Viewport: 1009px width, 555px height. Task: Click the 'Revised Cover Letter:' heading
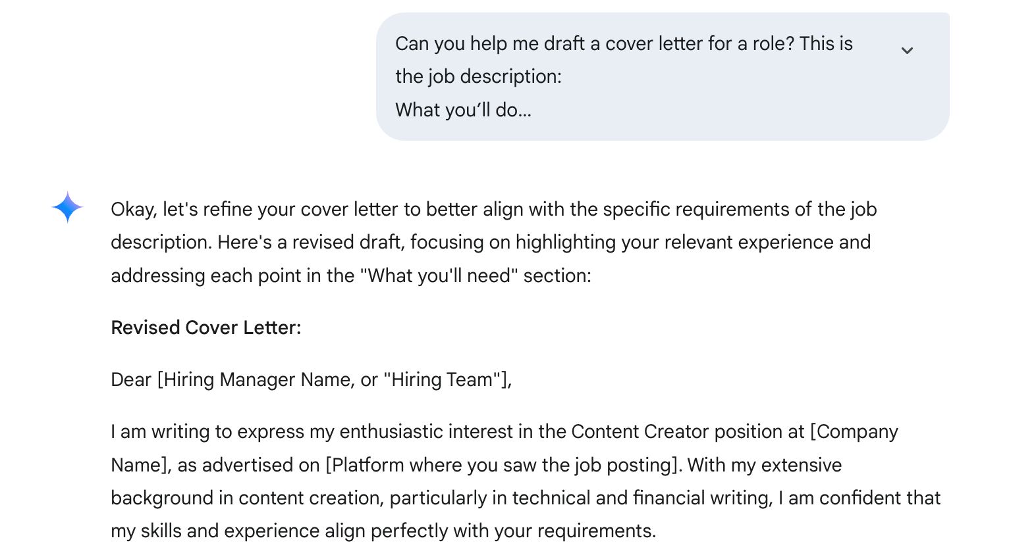(205, 327)
